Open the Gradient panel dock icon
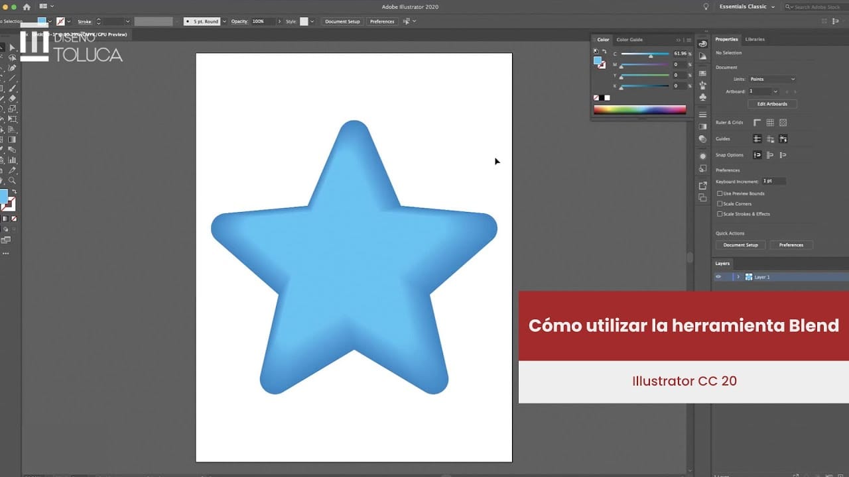 702,127
